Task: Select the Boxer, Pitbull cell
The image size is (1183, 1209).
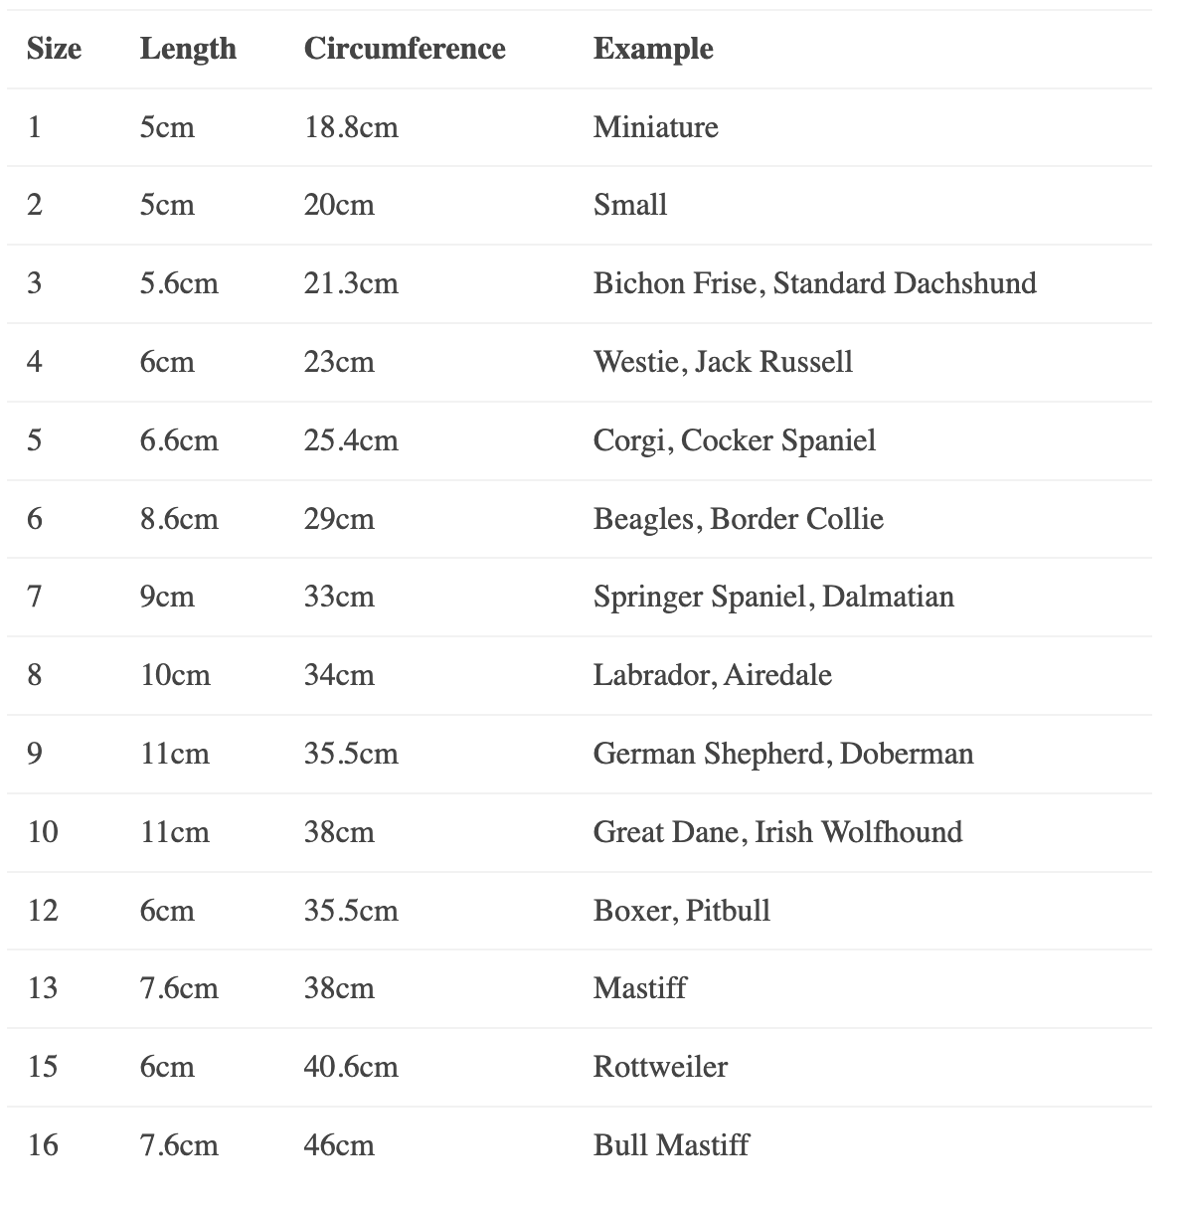Action: point(681,910)
